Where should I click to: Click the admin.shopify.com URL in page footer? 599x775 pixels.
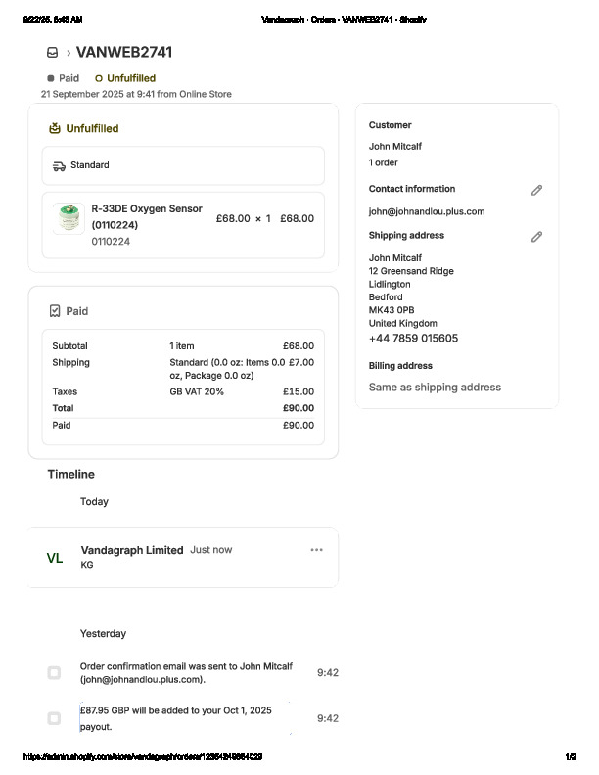point(143,757)
